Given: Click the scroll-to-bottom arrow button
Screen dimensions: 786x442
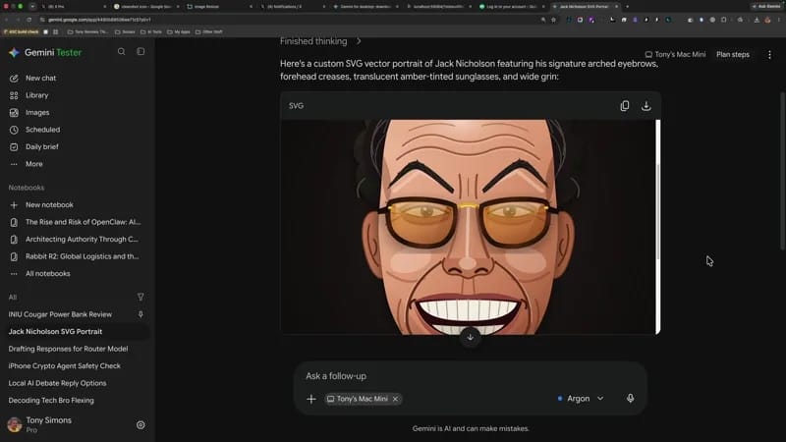Looking at the screenshot, I should coord(471,337).
